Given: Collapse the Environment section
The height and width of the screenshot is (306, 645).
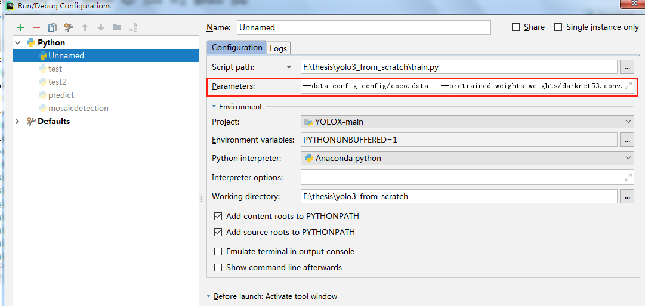Looking at the screenshot, I should [214, 107].
